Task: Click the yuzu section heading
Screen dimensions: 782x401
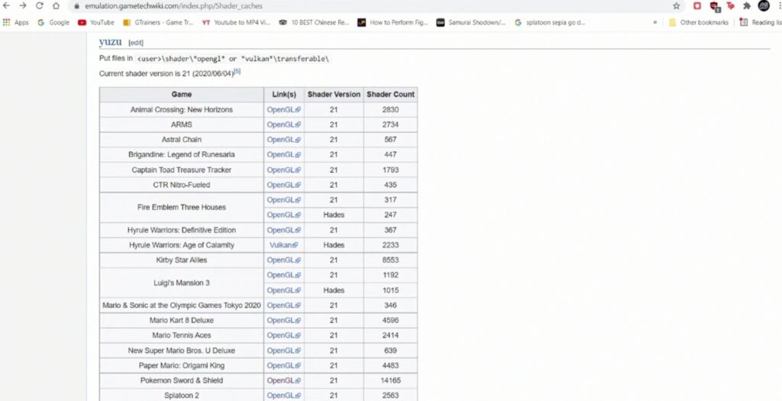Action: click(110, 42)
